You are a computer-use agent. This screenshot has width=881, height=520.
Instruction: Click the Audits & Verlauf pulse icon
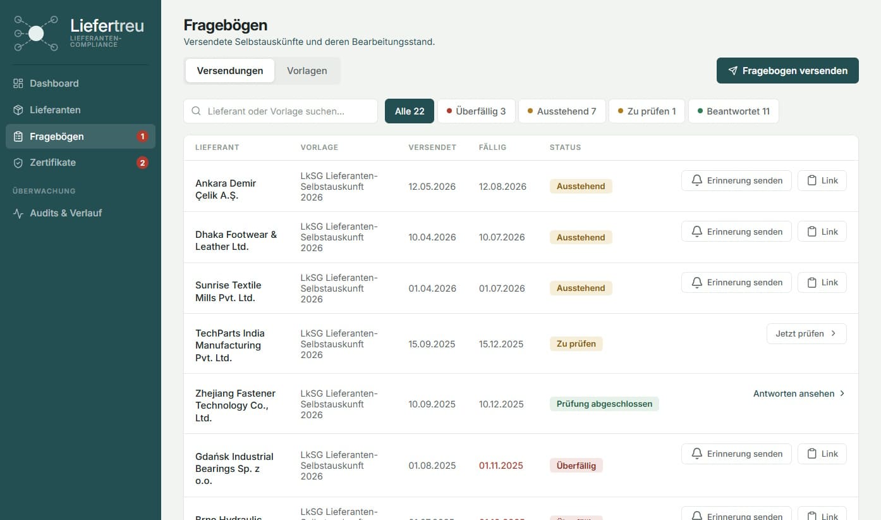pyautogui.click(x=18, y=213)
